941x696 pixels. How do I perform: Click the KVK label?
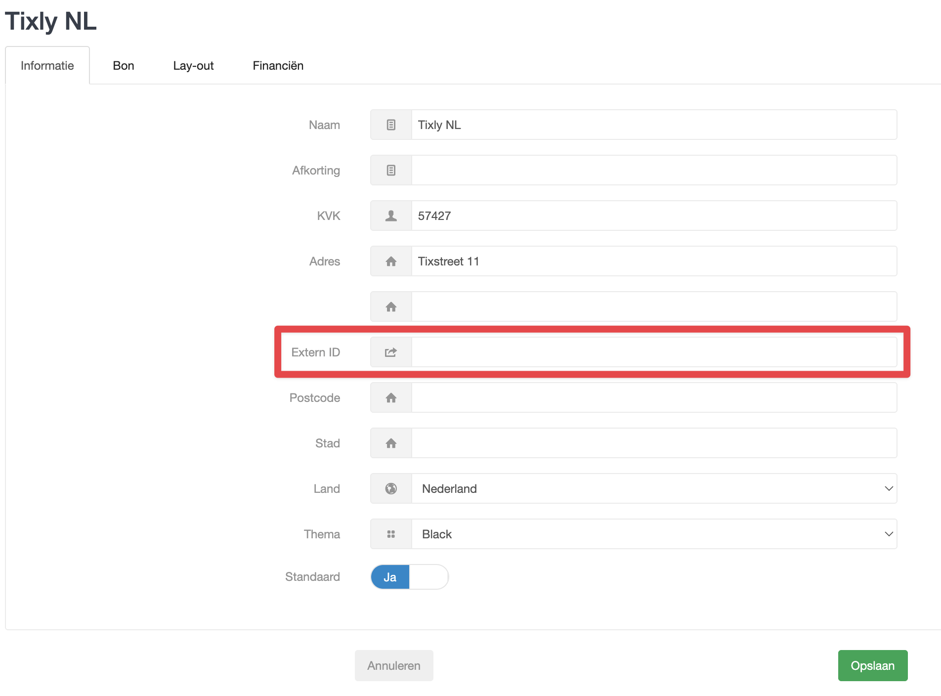pos(329,216)
